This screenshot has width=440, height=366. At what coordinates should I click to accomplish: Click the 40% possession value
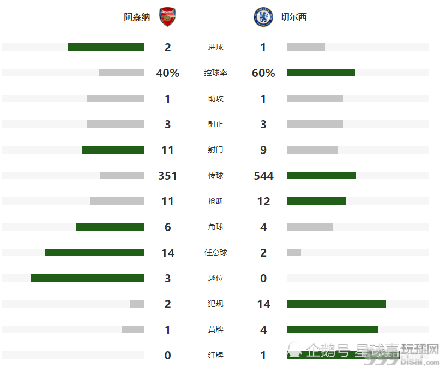167,73
